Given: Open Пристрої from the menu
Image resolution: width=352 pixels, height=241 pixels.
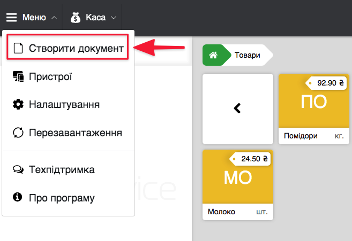Looking at the screenshot, I should click(50, 76).
